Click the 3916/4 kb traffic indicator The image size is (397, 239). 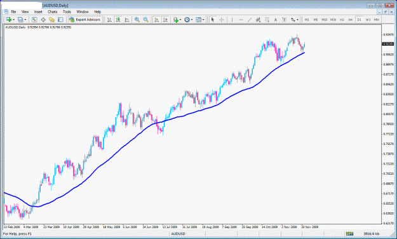(x=371, y=234)
